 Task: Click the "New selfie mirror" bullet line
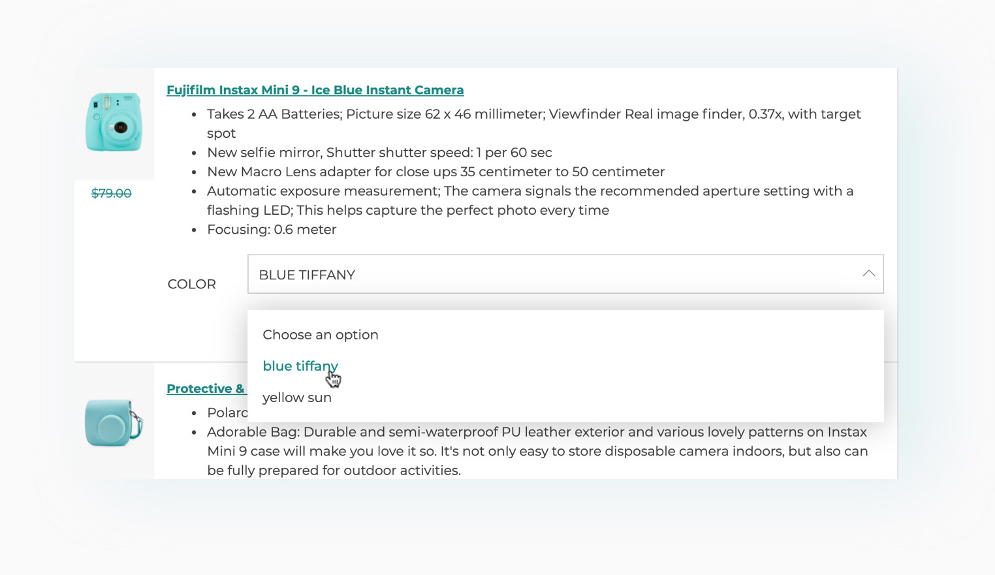(379, 153)
